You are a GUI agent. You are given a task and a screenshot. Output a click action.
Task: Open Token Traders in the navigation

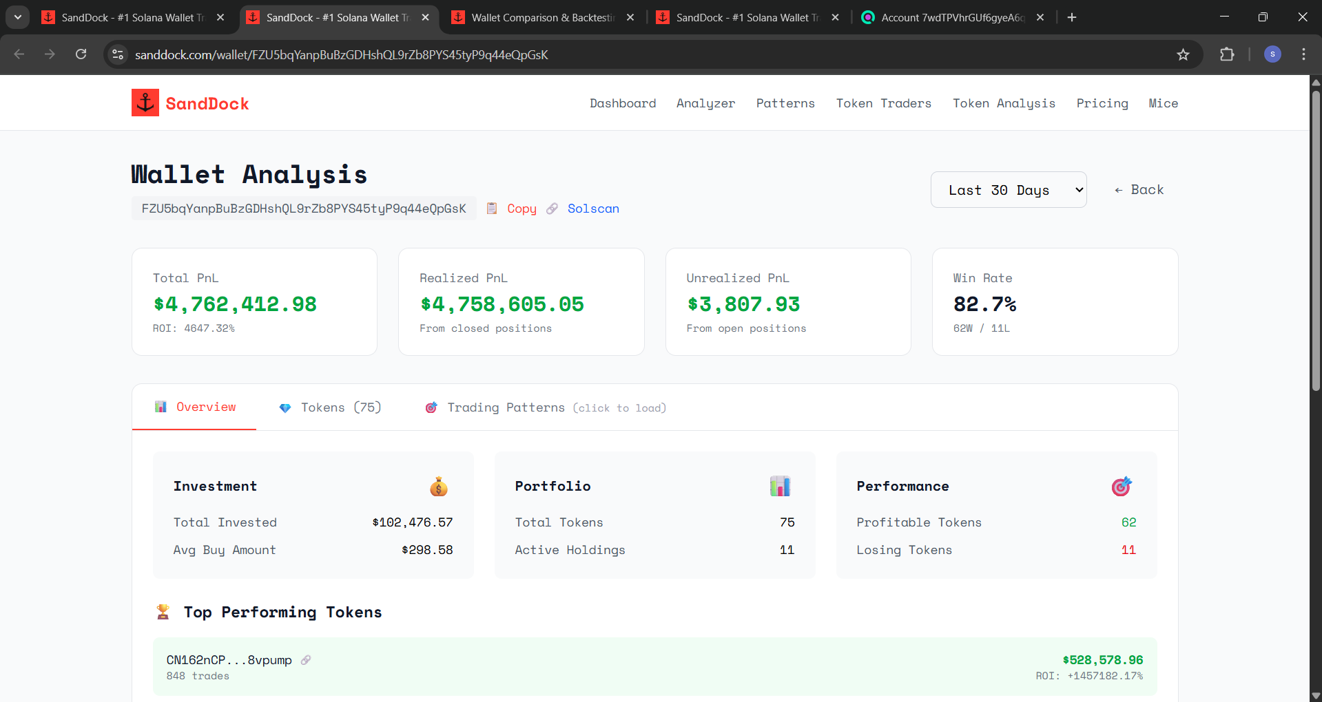coord(884,103)
